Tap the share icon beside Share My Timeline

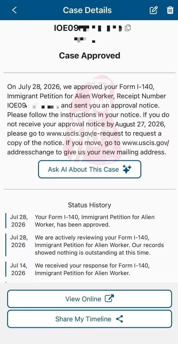pyautogui.click(x=119, y=319)
